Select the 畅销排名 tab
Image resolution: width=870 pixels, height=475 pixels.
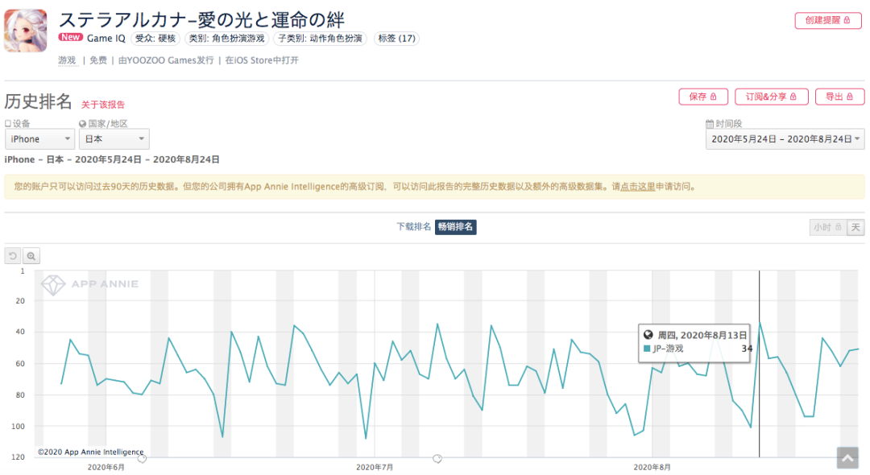(x=456, y=227)
